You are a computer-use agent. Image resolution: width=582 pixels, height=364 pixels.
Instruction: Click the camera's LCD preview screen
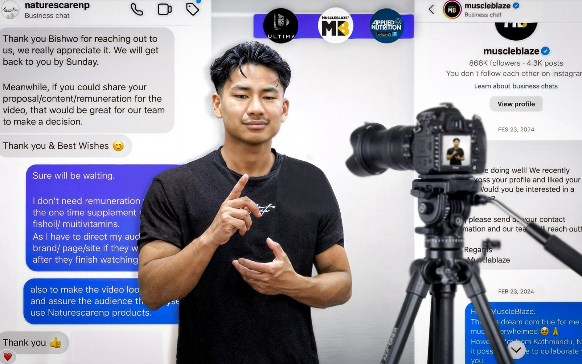[456, 152]
